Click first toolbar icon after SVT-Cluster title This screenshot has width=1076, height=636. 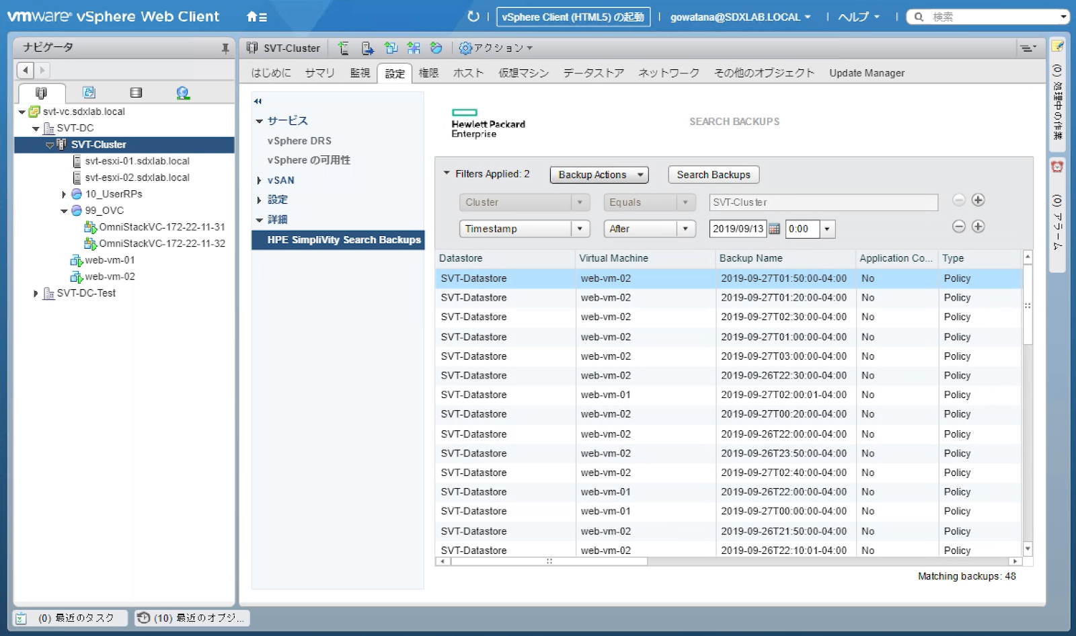click(344, 48)
